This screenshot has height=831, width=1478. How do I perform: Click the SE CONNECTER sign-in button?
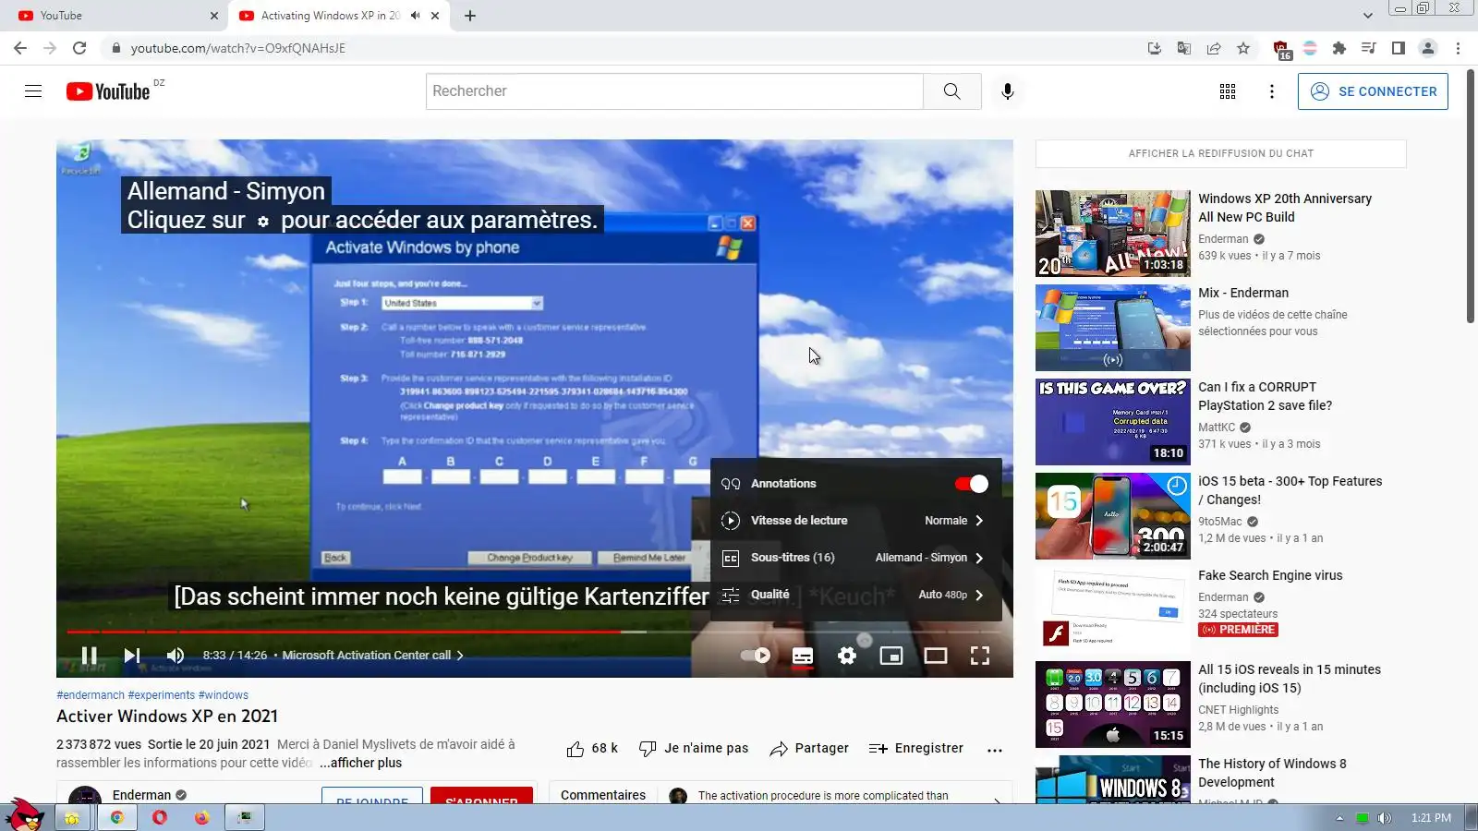pos(1373,91)
